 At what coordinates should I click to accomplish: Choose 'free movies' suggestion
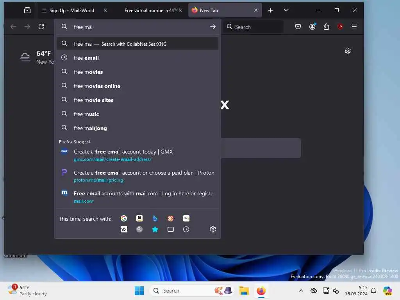(x=137, y=72)
